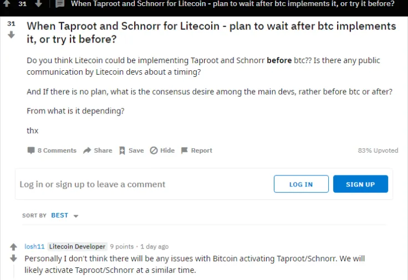This screenshot has height=280, width=408.
Task: Upvote the post in the sticky header
Action: coord(7,4)
